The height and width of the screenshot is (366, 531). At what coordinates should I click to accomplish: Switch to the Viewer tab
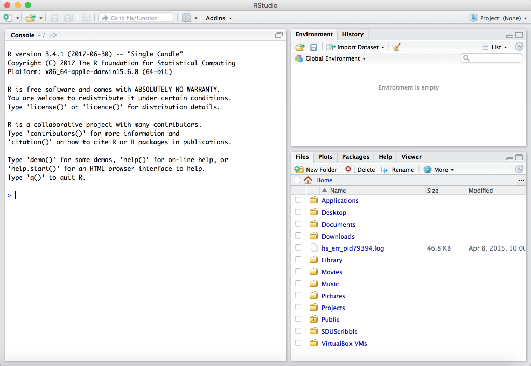pyautogui.click(x=411, y=157)
